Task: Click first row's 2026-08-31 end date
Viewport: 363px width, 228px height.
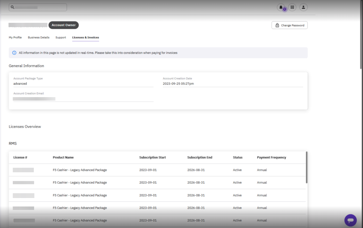Action: tap(196, 170)
